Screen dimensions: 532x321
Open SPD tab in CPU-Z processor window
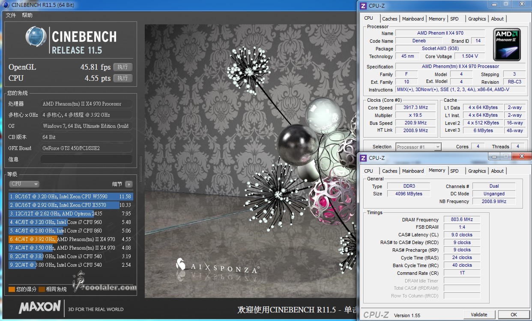pyautogui.click(x=454, y=19)
